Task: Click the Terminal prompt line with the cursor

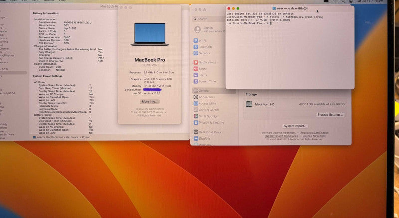Action: (249, 23)
